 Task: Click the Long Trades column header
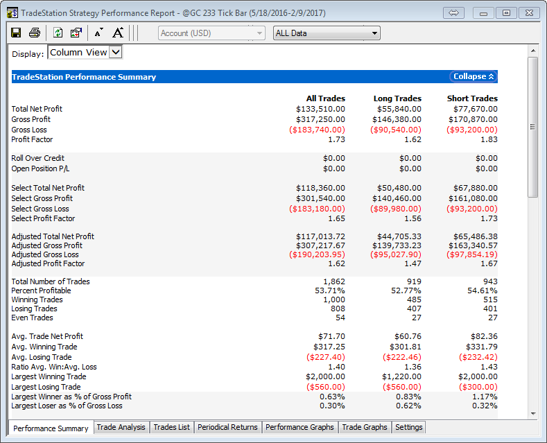(x=397, y=98)
